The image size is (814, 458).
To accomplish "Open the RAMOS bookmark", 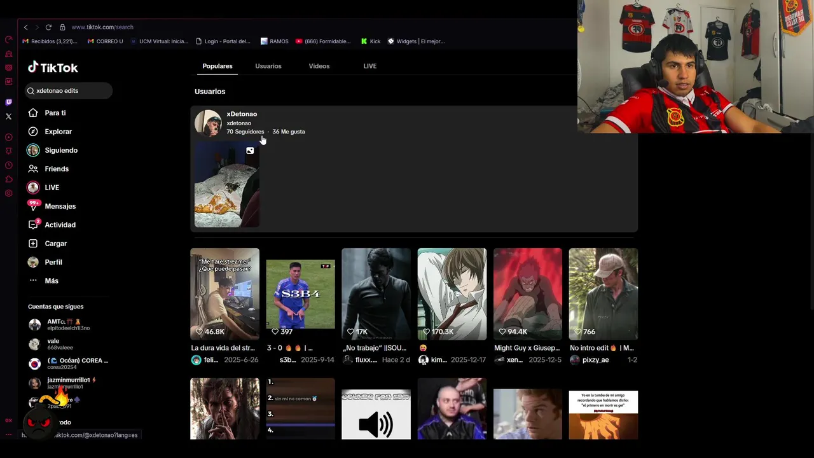I will [275, 41].
